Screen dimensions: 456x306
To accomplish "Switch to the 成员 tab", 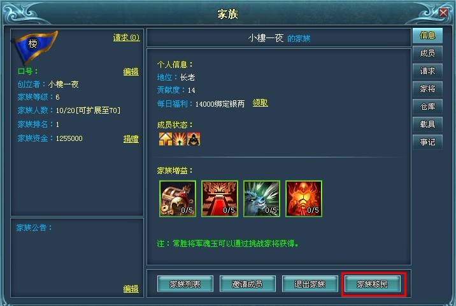I will tap(427, 53).
